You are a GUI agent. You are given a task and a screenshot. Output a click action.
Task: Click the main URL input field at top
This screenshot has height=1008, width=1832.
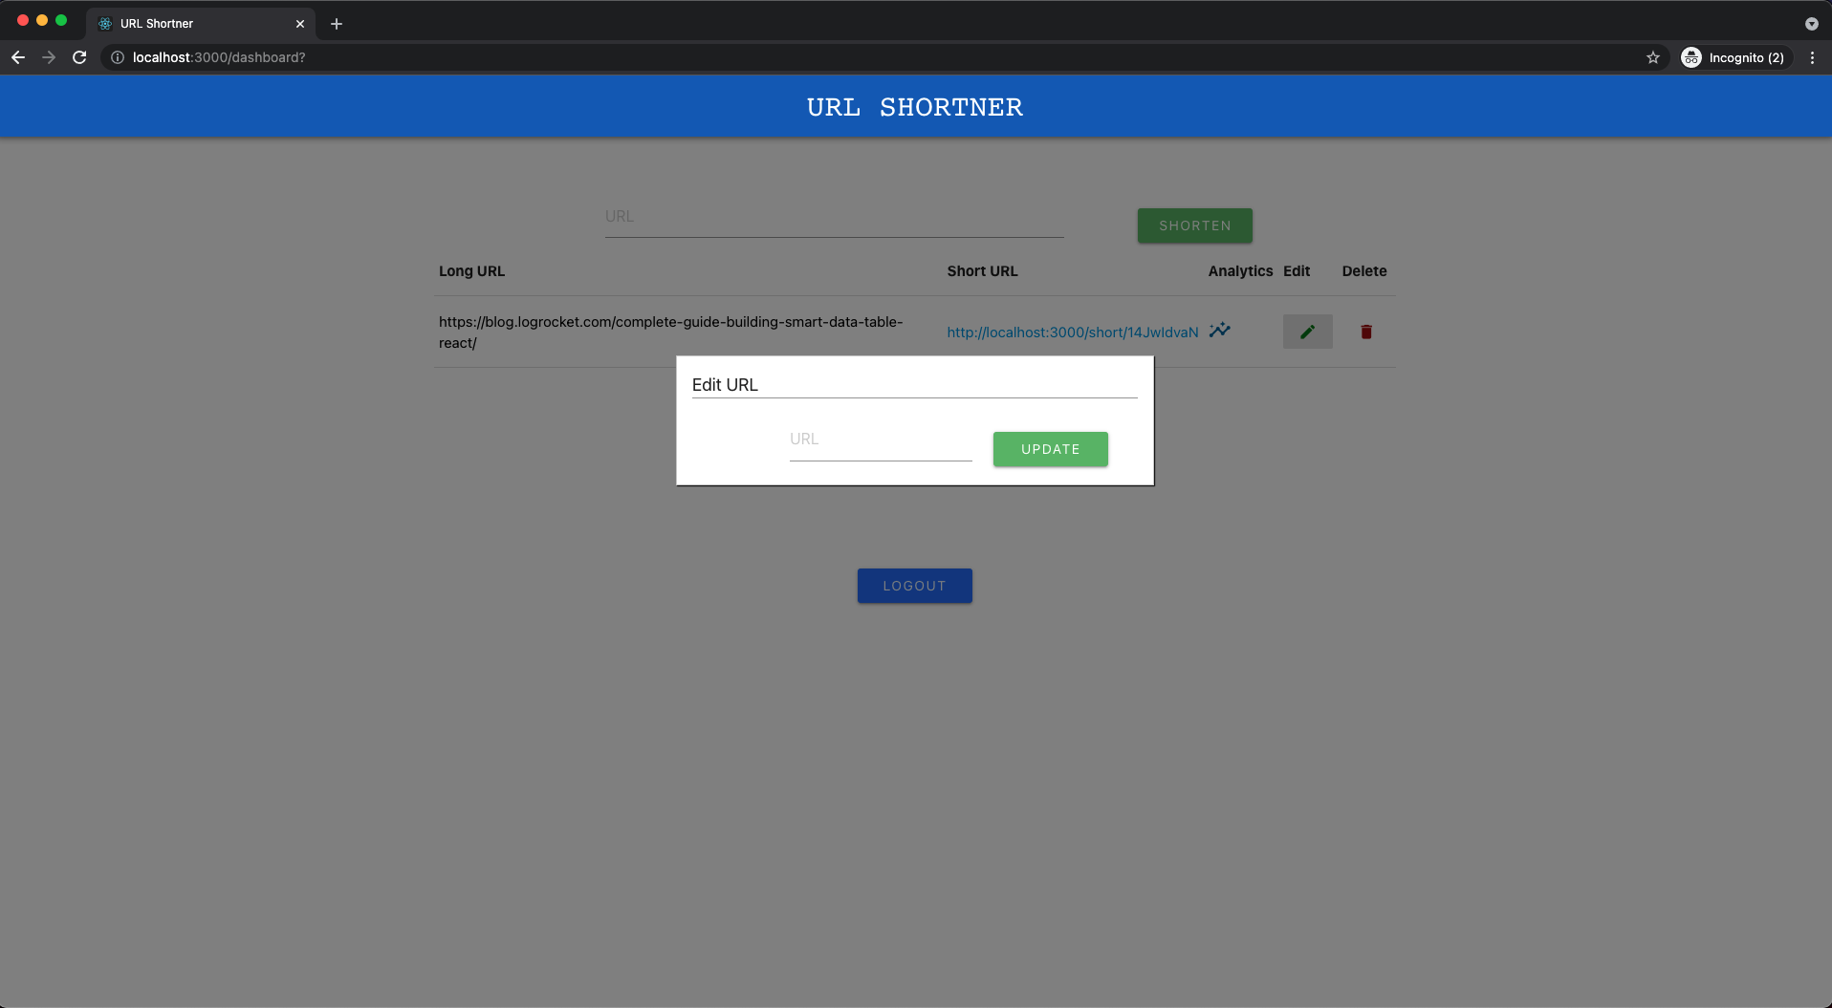coord(832,217)
